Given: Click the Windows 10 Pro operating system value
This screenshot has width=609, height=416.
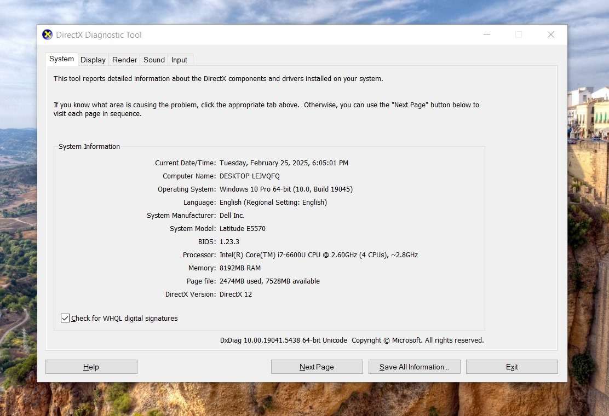Looking at the screenshot, I should [286, 189].
